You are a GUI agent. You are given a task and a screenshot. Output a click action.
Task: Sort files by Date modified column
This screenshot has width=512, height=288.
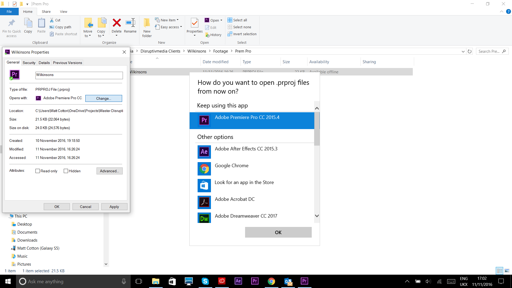pyautogui.click(x=215, y=62)
